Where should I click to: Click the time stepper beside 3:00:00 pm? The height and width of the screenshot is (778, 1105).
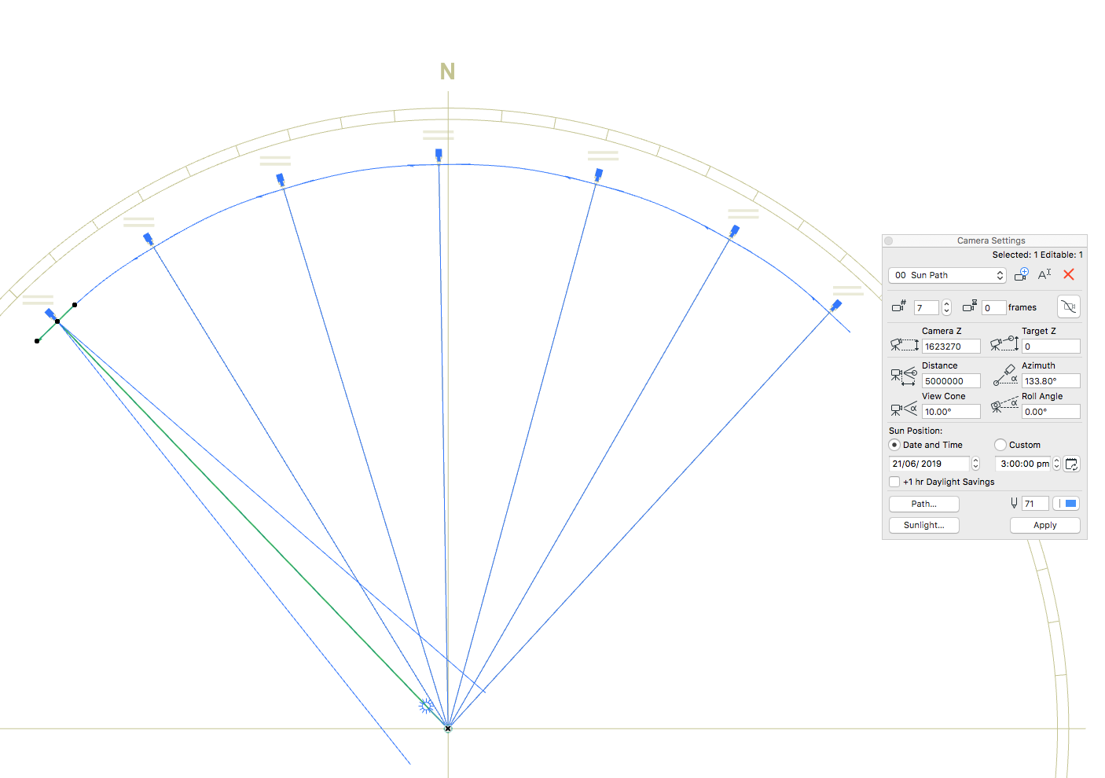coord(1056,464)
